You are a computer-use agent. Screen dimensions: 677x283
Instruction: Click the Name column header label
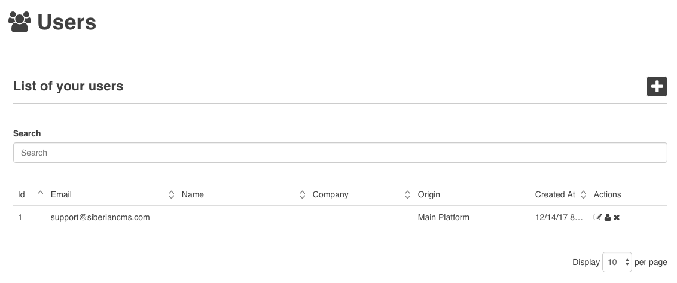193,194
